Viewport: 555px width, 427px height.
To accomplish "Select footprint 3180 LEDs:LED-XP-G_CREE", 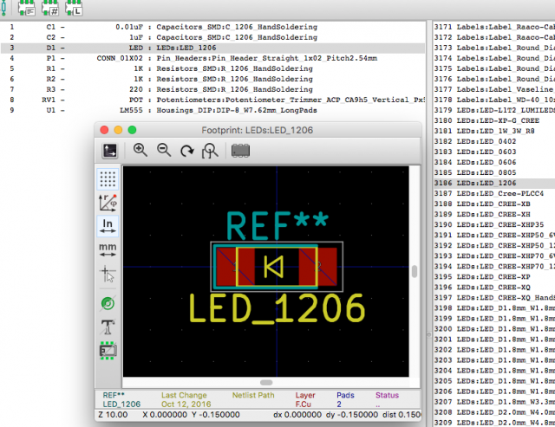I will pos(494,120).
